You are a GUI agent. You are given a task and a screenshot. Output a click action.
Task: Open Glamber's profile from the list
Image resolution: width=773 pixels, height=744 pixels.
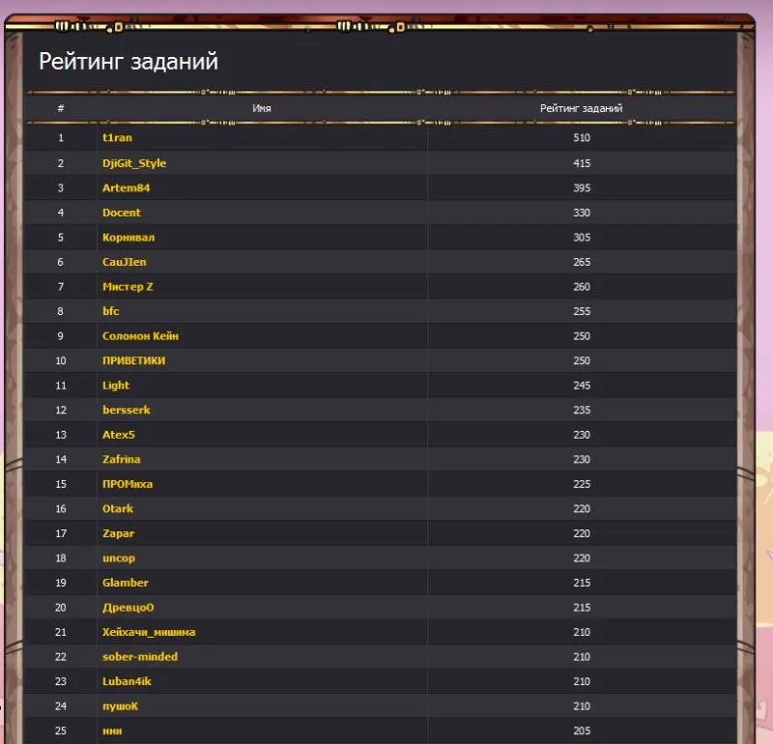[x=126, y=583]
